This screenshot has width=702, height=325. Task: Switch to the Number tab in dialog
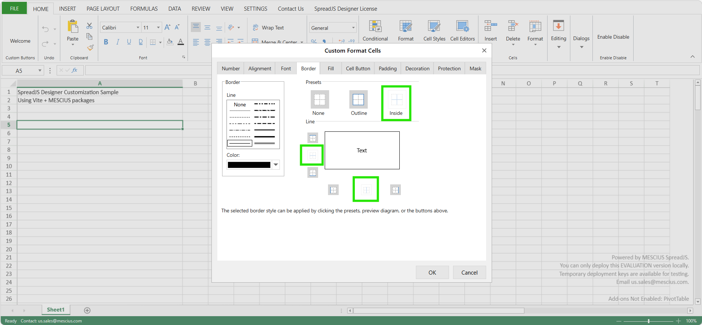231,68
